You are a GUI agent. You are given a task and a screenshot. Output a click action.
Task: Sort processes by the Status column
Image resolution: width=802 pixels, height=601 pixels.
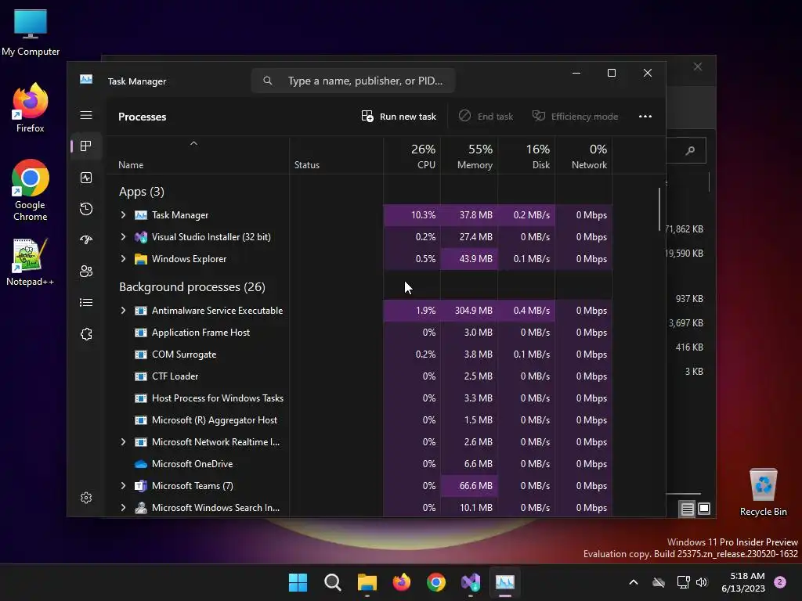(x=337, y=156)
